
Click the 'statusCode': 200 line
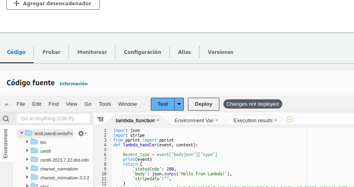click(x=154, y=169)
